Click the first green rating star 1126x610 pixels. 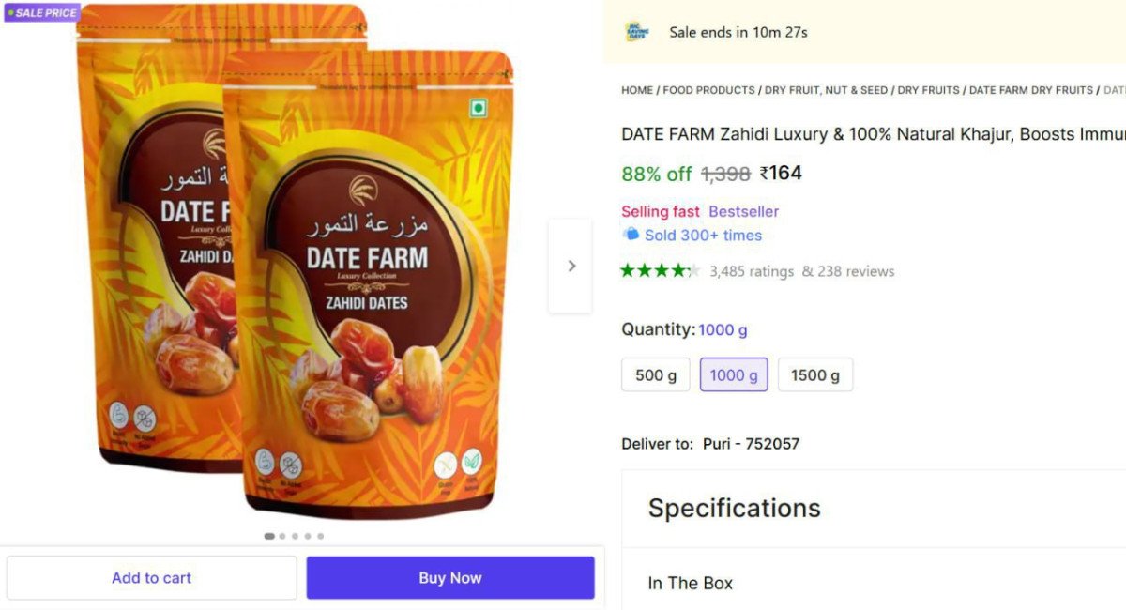pyautogui.click(x=628, y=270)
